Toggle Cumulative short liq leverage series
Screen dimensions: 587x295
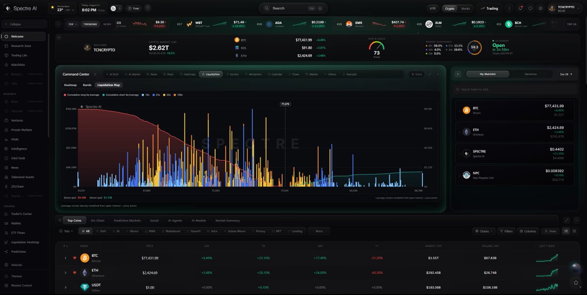[x=121, y=95]
